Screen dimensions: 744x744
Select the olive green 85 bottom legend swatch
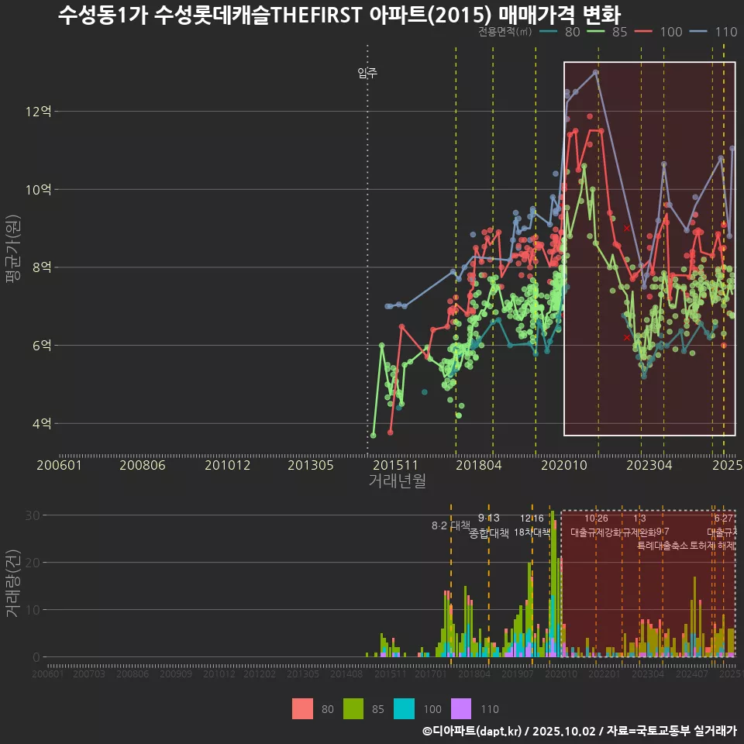coord(354,708)
